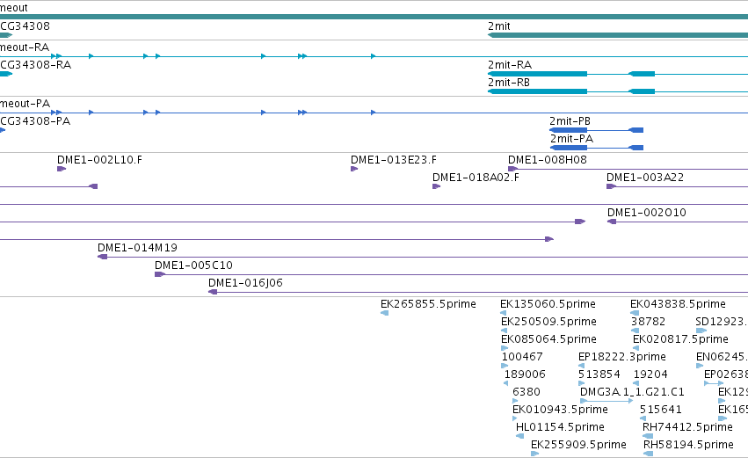The image size is (748, 458).
Task: Select the EK135060.5prime EST label
Action: (548, 304)
